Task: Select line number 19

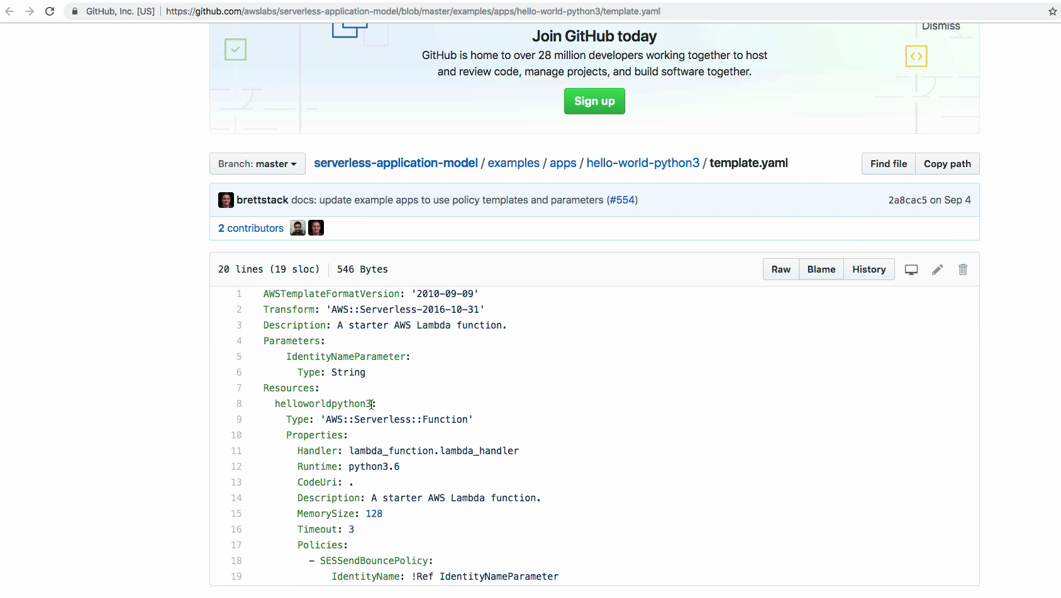Action: [236, 577]
